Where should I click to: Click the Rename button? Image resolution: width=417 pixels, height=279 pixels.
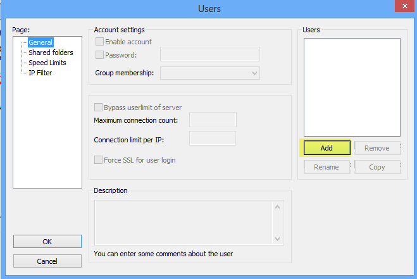click(327, 167)
